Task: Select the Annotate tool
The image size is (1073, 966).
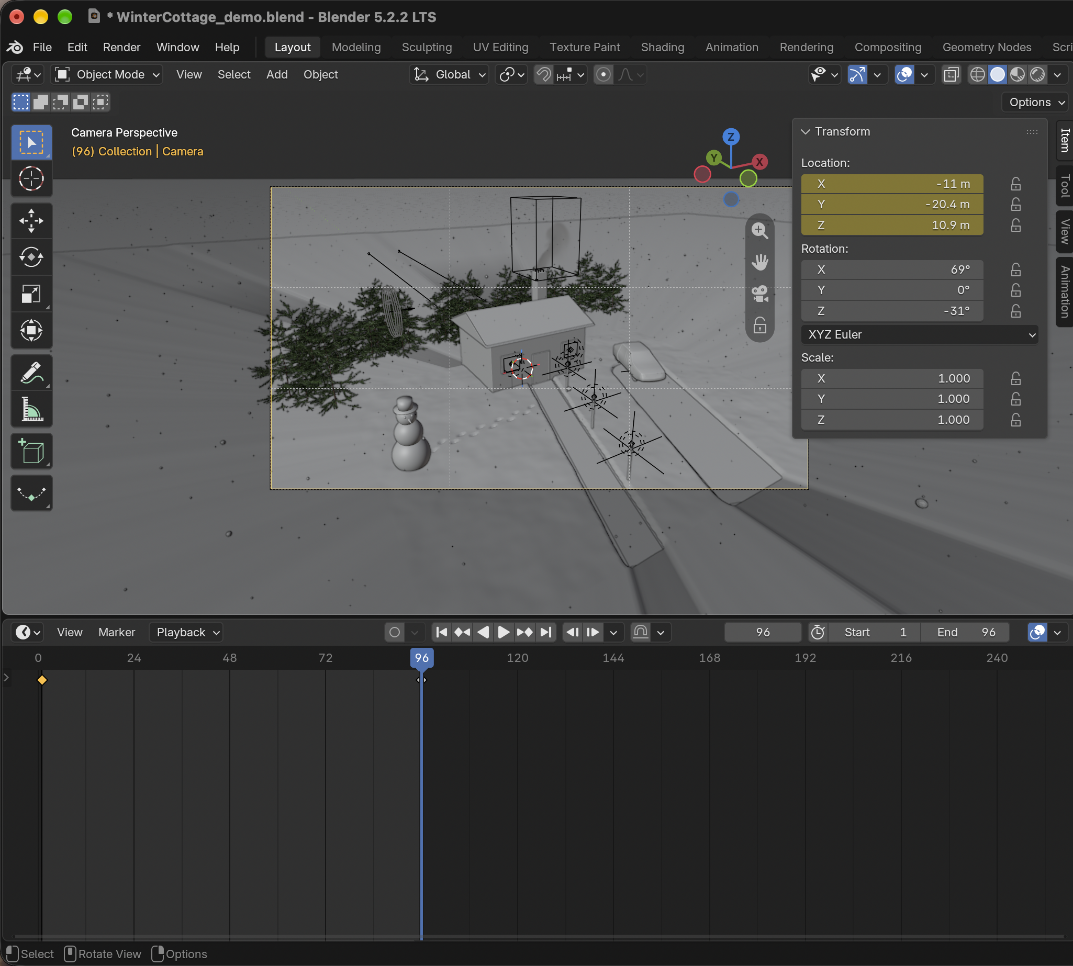Action: click(31, 373)
